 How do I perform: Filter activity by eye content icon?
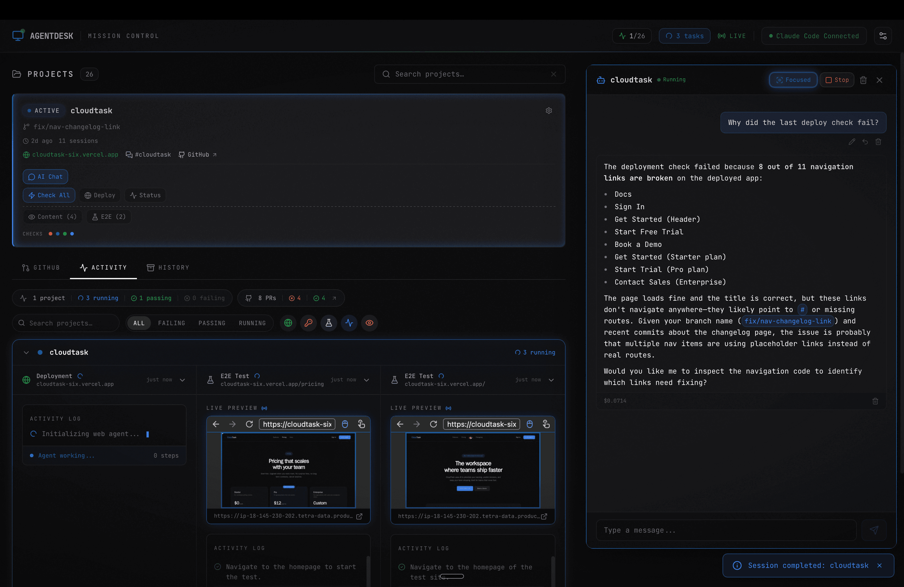pos(369,323)
